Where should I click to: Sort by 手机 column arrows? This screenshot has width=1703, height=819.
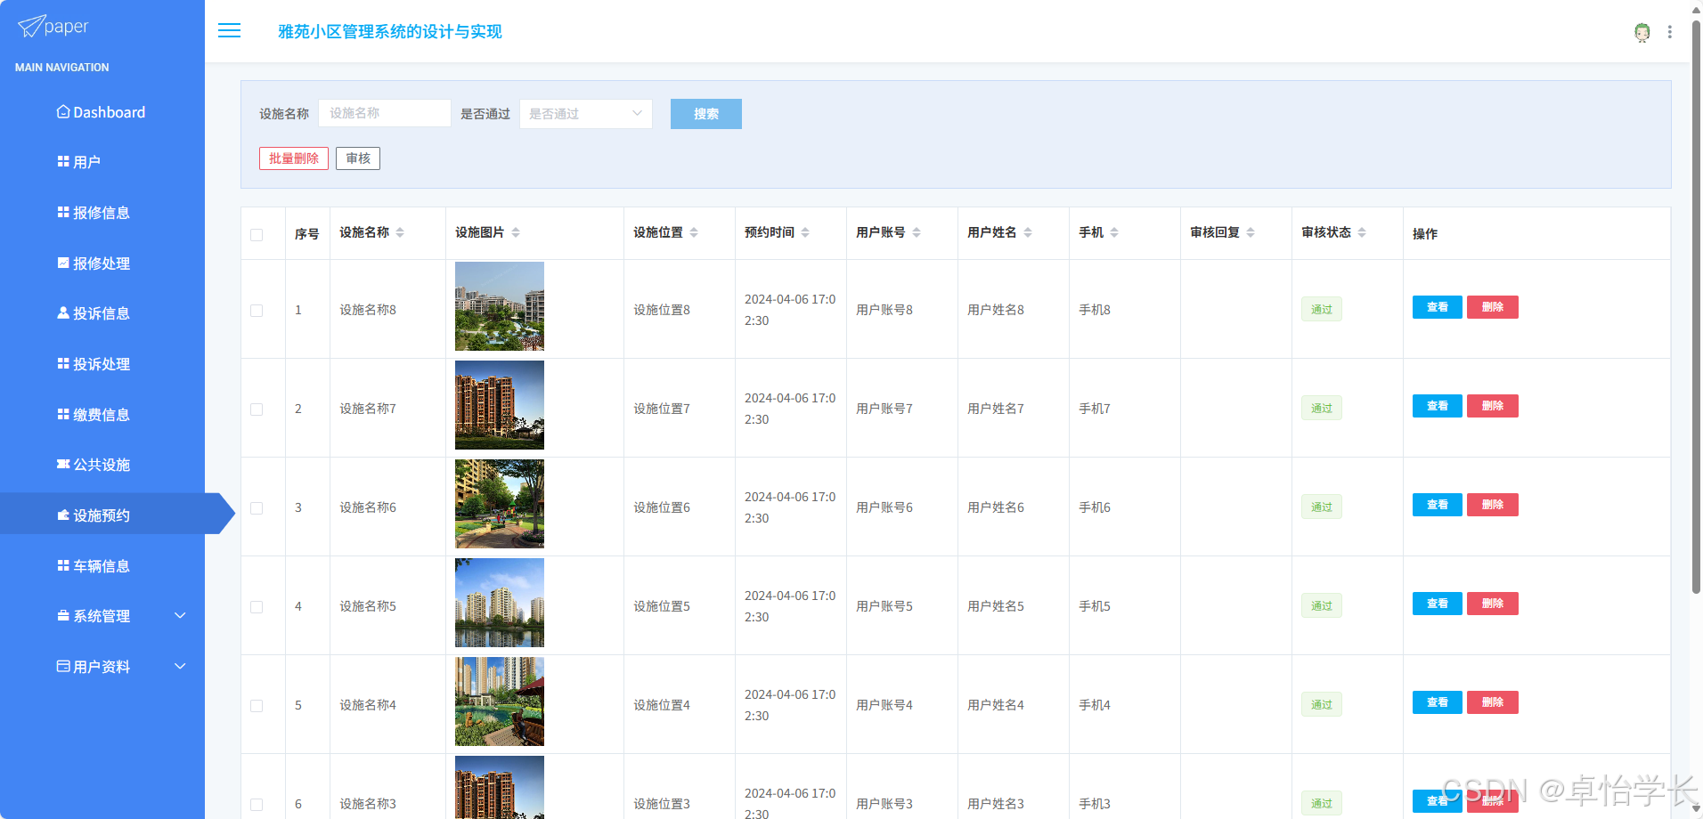pos(1114,233)
